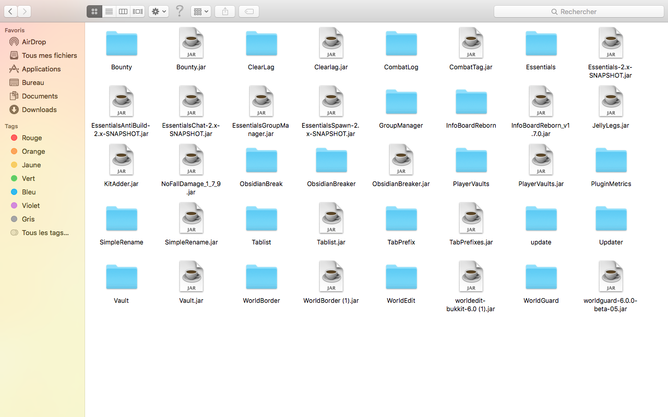Switch to list view mode

click(x=109, y=11)
